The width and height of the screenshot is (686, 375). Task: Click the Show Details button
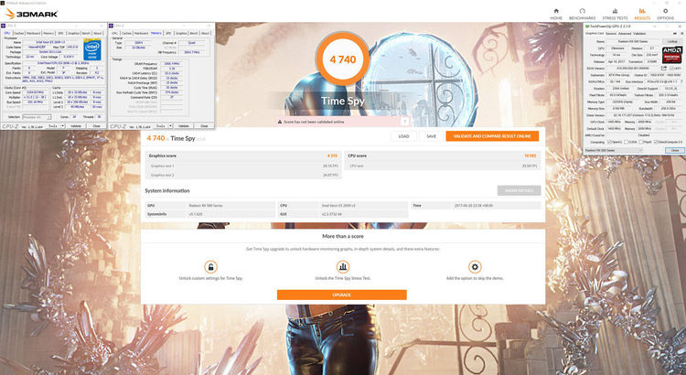pyautogui.click(x=519, y=191)
